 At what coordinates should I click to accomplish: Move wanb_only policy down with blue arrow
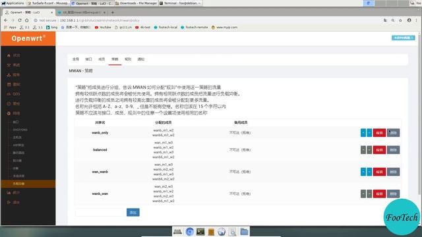tap(369, 133)
